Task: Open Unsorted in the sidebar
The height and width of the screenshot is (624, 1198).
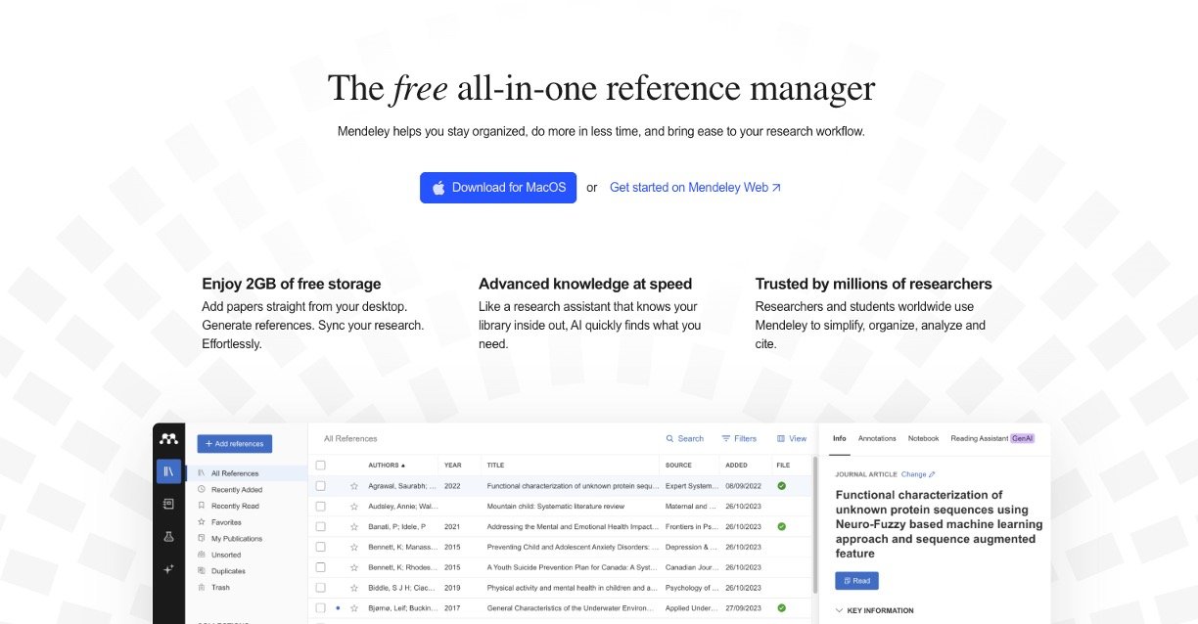Action: pyautogui.click(x=225, y=555)
